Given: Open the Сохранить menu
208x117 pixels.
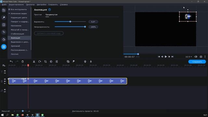Looking at the screenshot, I should [x=53, y=5].
